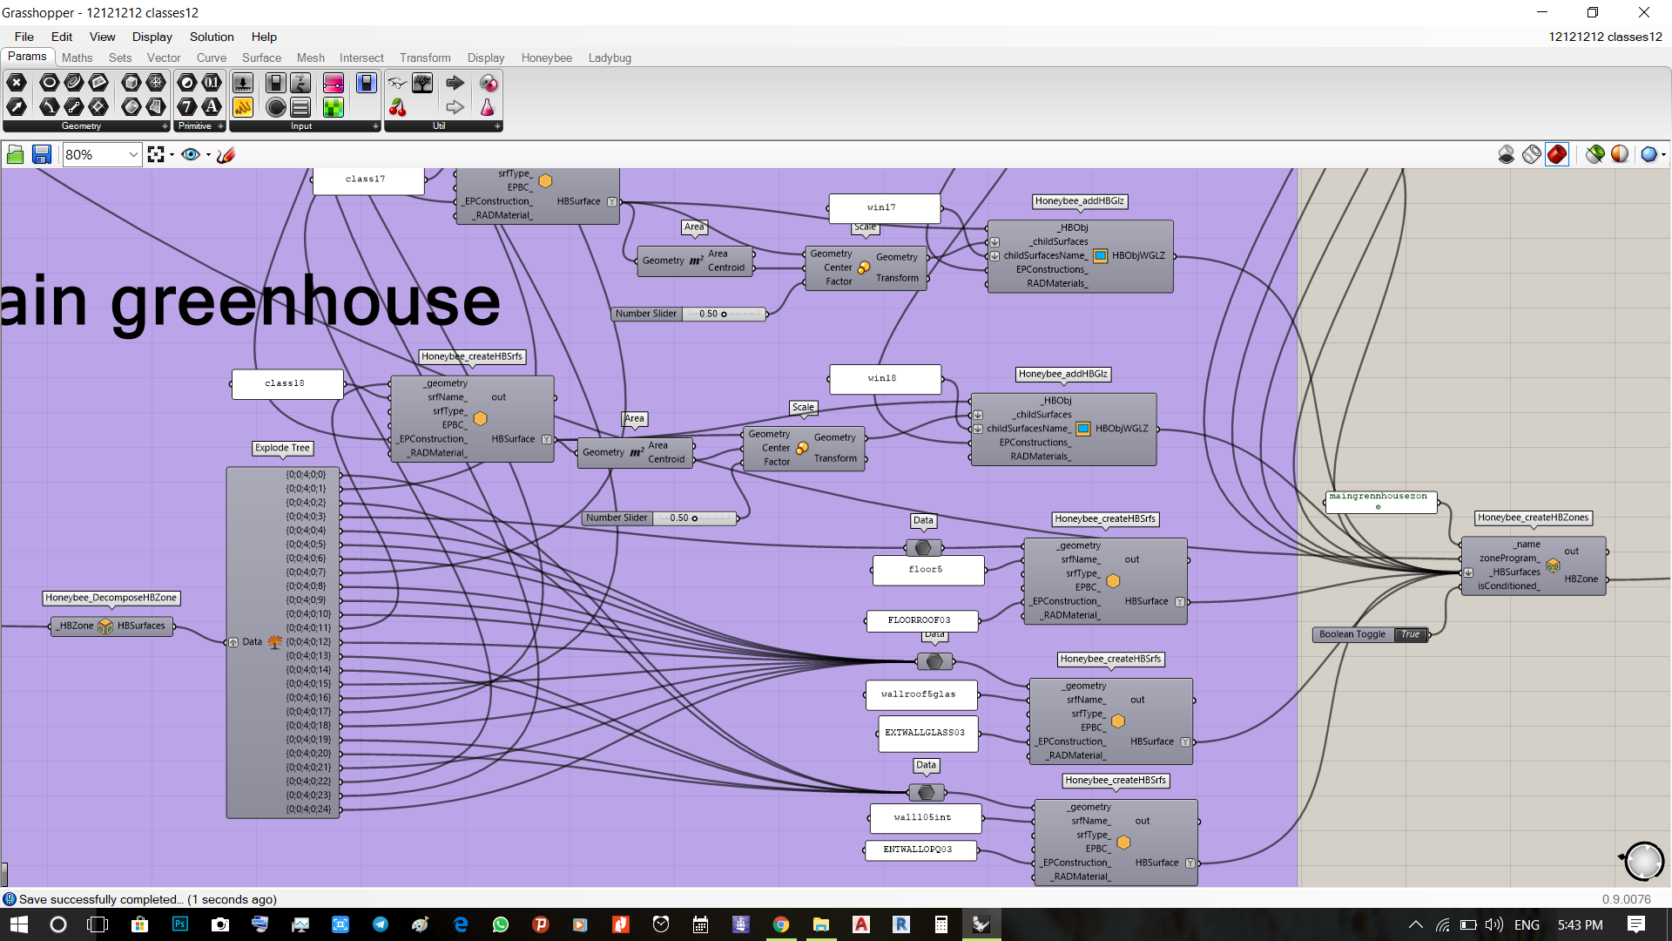Toggle Boolean Toggle True value
Screen dimensions: 1672x941
1411,634
